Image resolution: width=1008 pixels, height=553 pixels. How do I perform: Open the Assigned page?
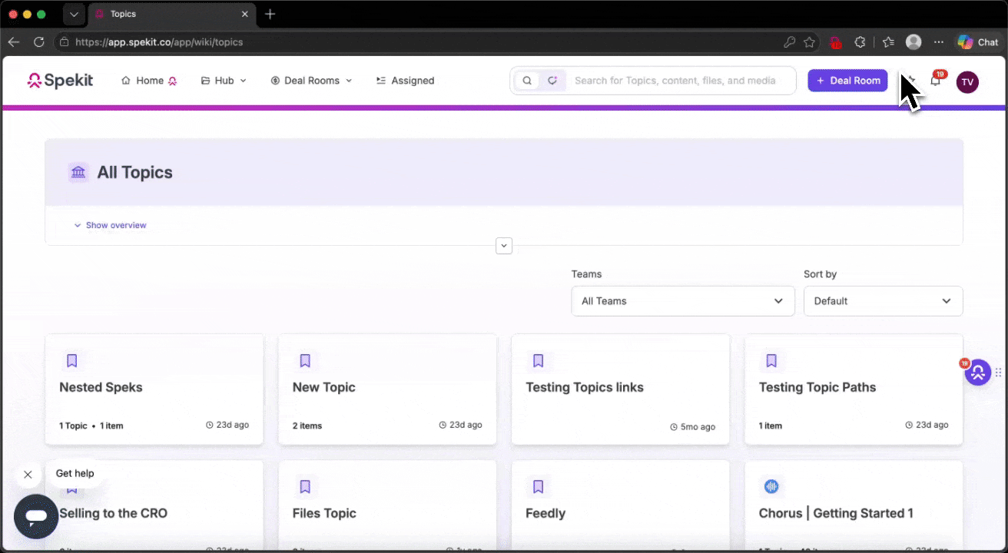[x=405, y=81]
